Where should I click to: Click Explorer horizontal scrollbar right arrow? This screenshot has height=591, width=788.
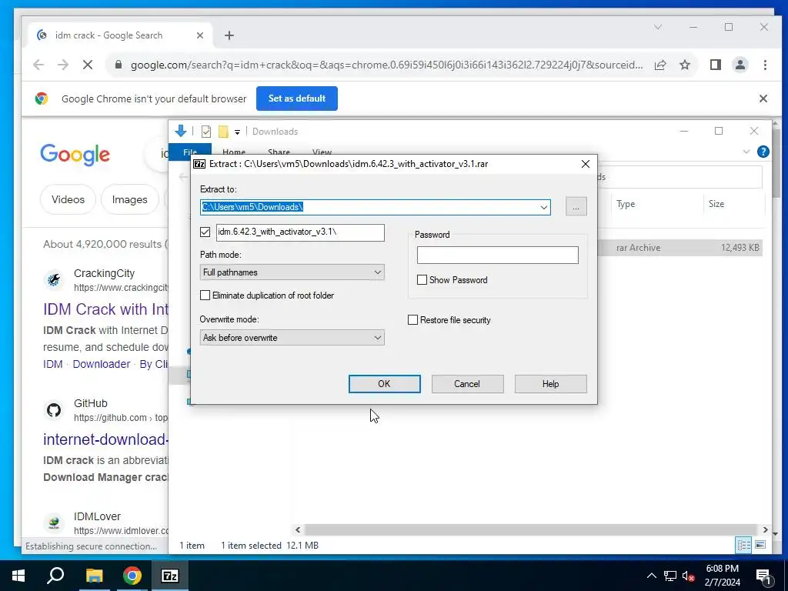(765, 529)
